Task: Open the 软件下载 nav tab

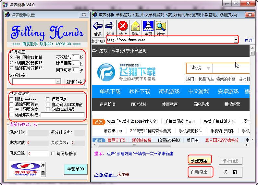Action: coord(140,91)
